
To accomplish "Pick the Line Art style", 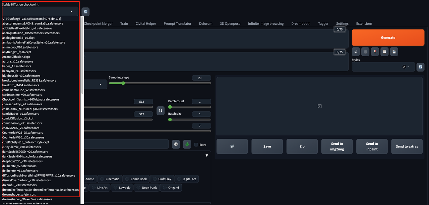I will pyautogui.click(x=100, y=188).
